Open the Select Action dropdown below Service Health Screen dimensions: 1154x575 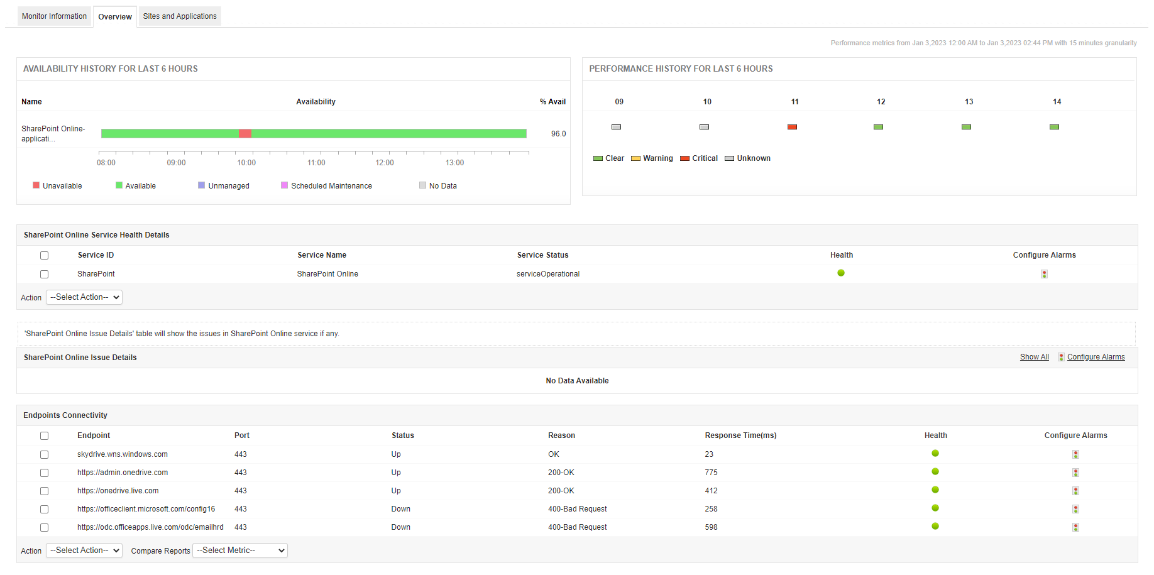pos(84,297)
